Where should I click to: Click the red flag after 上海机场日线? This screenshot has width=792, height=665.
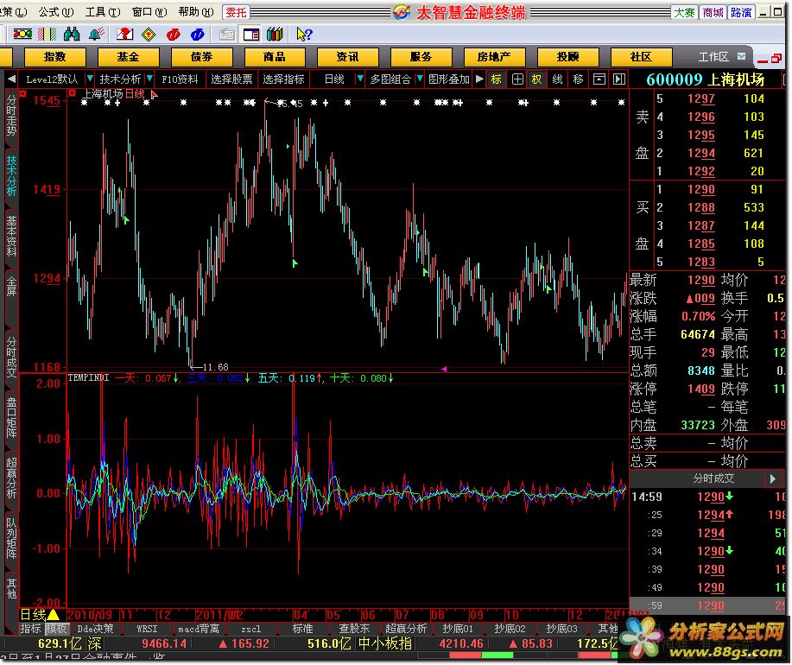click(x=154, y=94)
